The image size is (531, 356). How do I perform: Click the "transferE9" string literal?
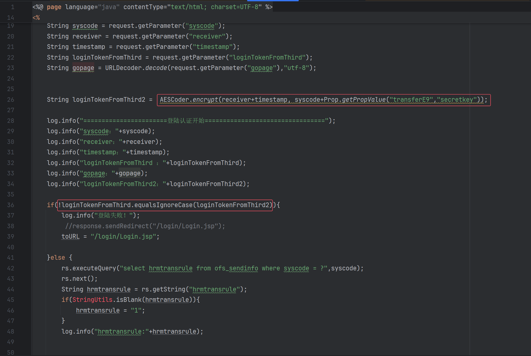[x=411, y=100]
